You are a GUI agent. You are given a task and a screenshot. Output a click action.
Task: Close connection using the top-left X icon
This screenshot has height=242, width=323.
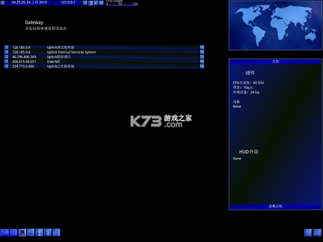pos(3,3)
